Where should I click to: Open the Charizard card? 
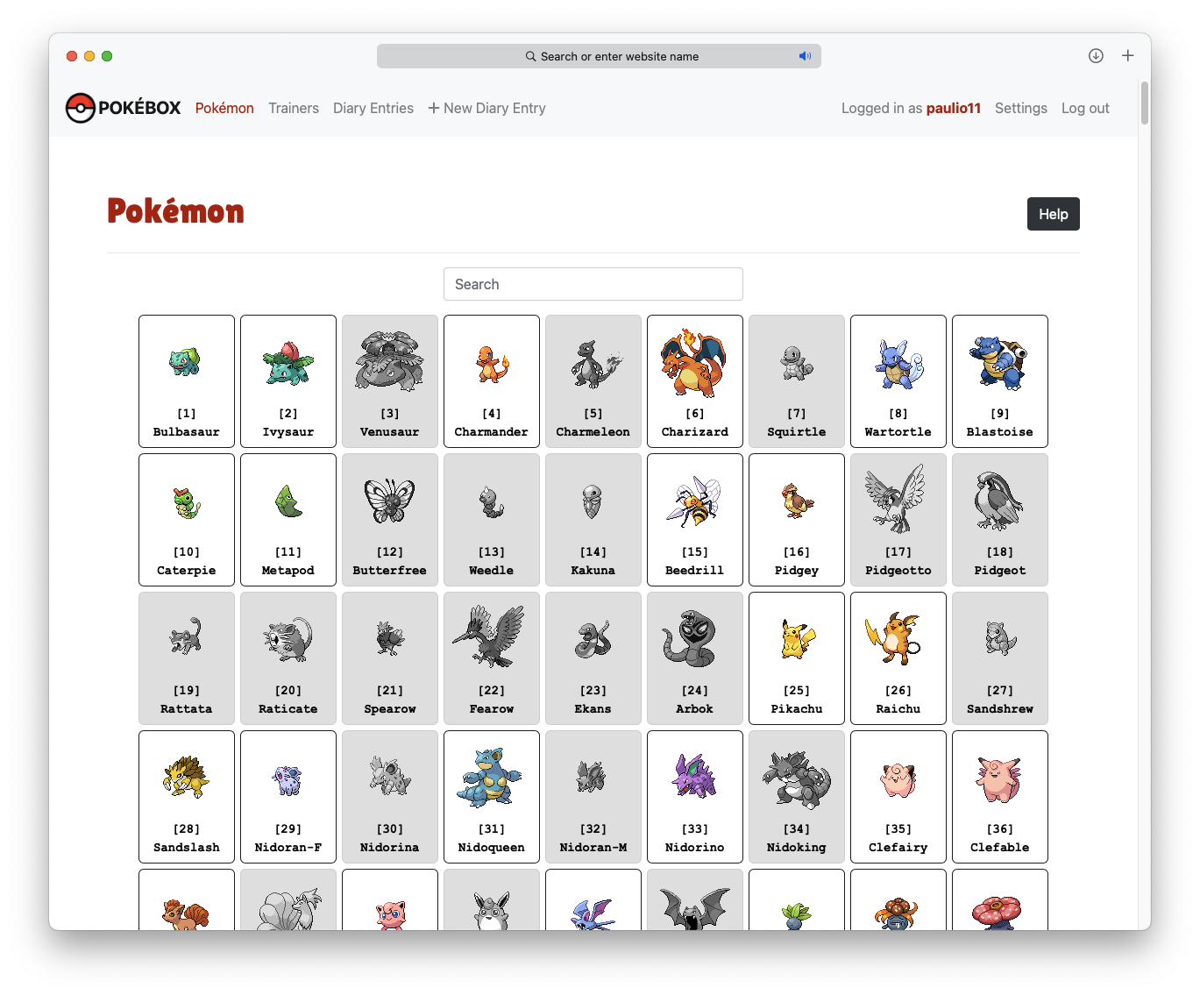point(695,381)
